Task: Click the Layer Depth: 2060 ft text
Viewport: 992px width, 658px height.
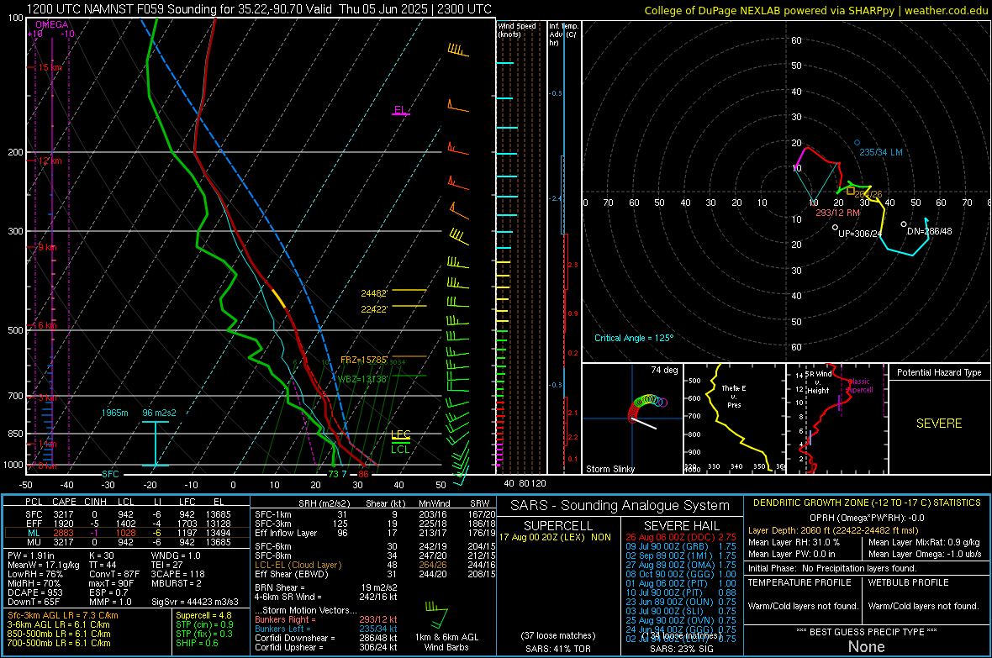Action: click(833, 530)
